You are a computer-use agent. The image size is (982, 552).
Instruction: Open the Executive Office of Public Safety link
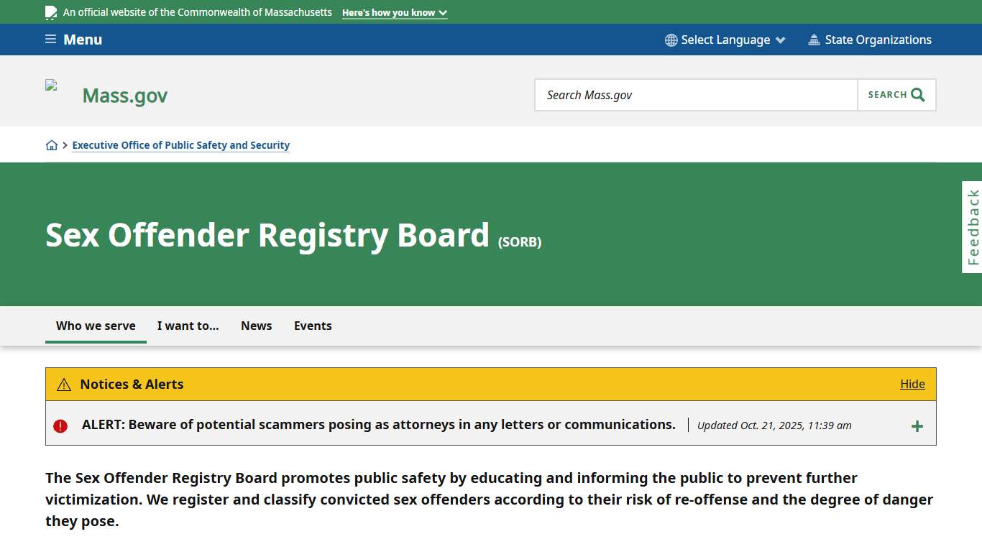(x=180, y=144)
